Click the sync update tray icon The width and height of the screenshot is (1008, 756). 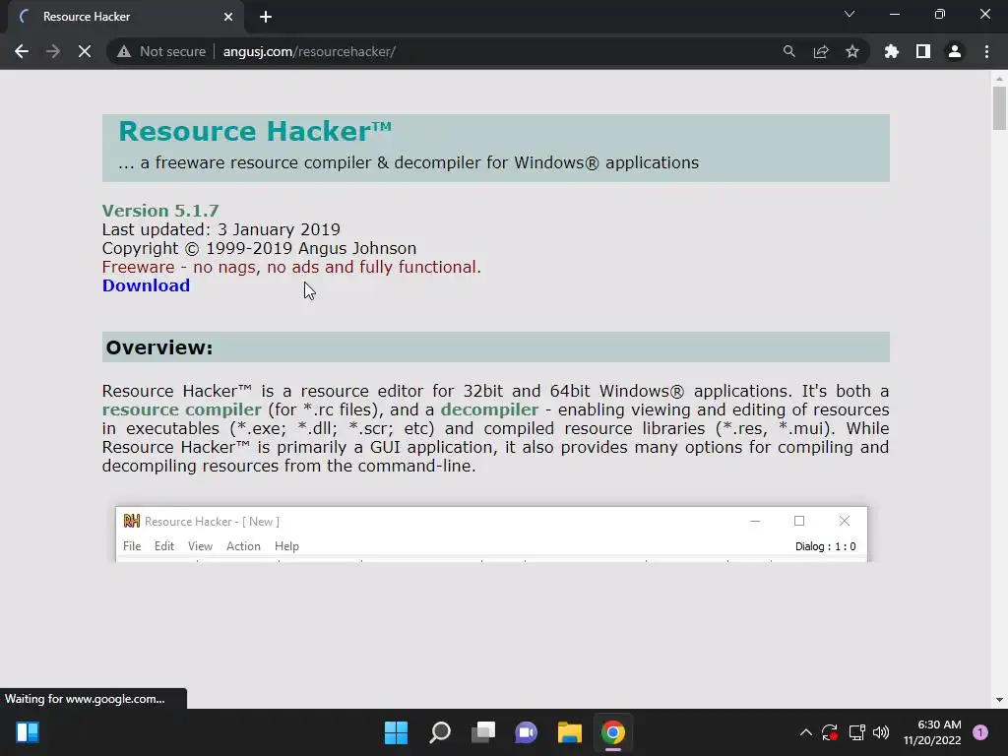pyautogui.click(x=829, y=732)
